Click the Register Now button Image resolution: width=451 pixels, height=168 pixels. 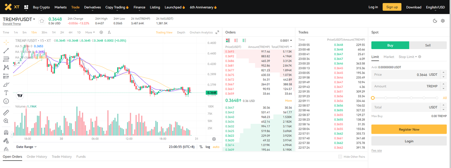tap(409, 129)
